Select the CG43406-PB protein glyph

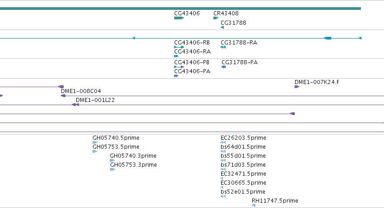click(x=179, y=67)
